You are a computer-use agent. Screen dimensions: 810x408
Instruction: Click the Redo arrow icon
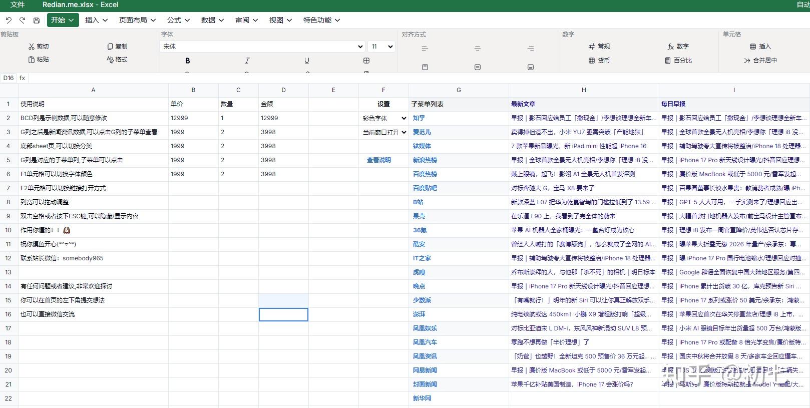coord(23,20)
